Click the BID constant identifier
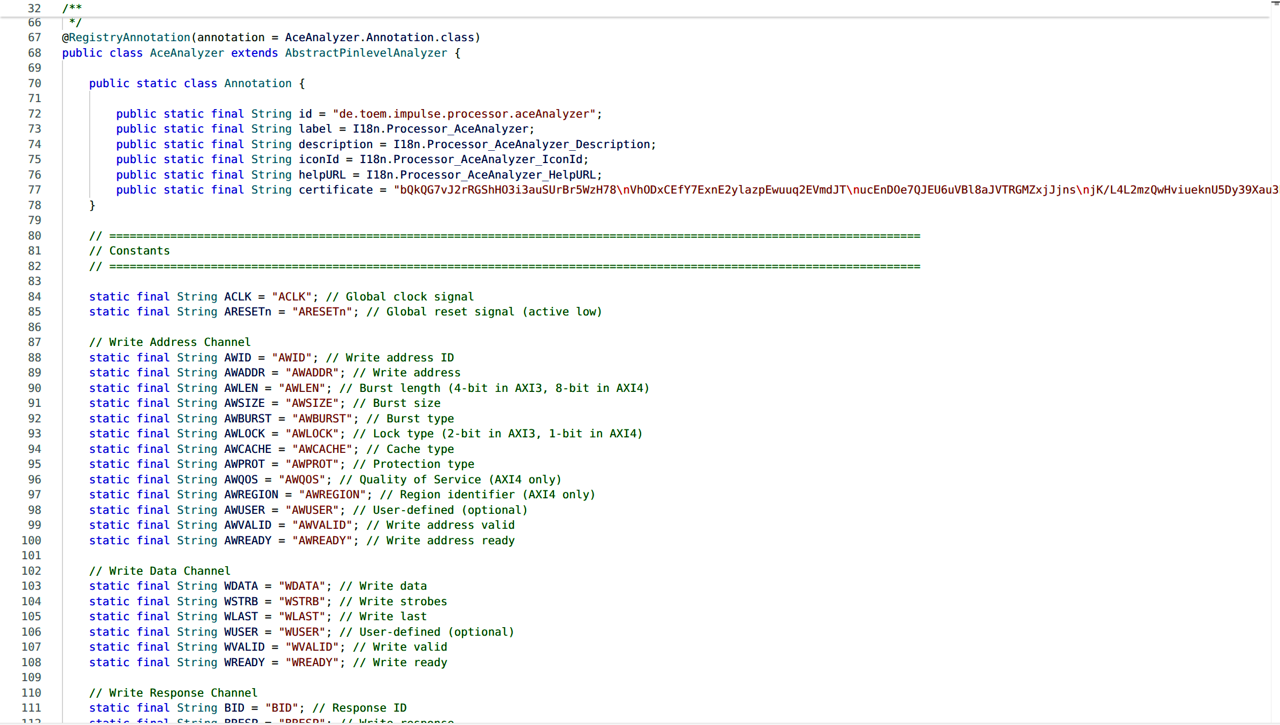 234,708
